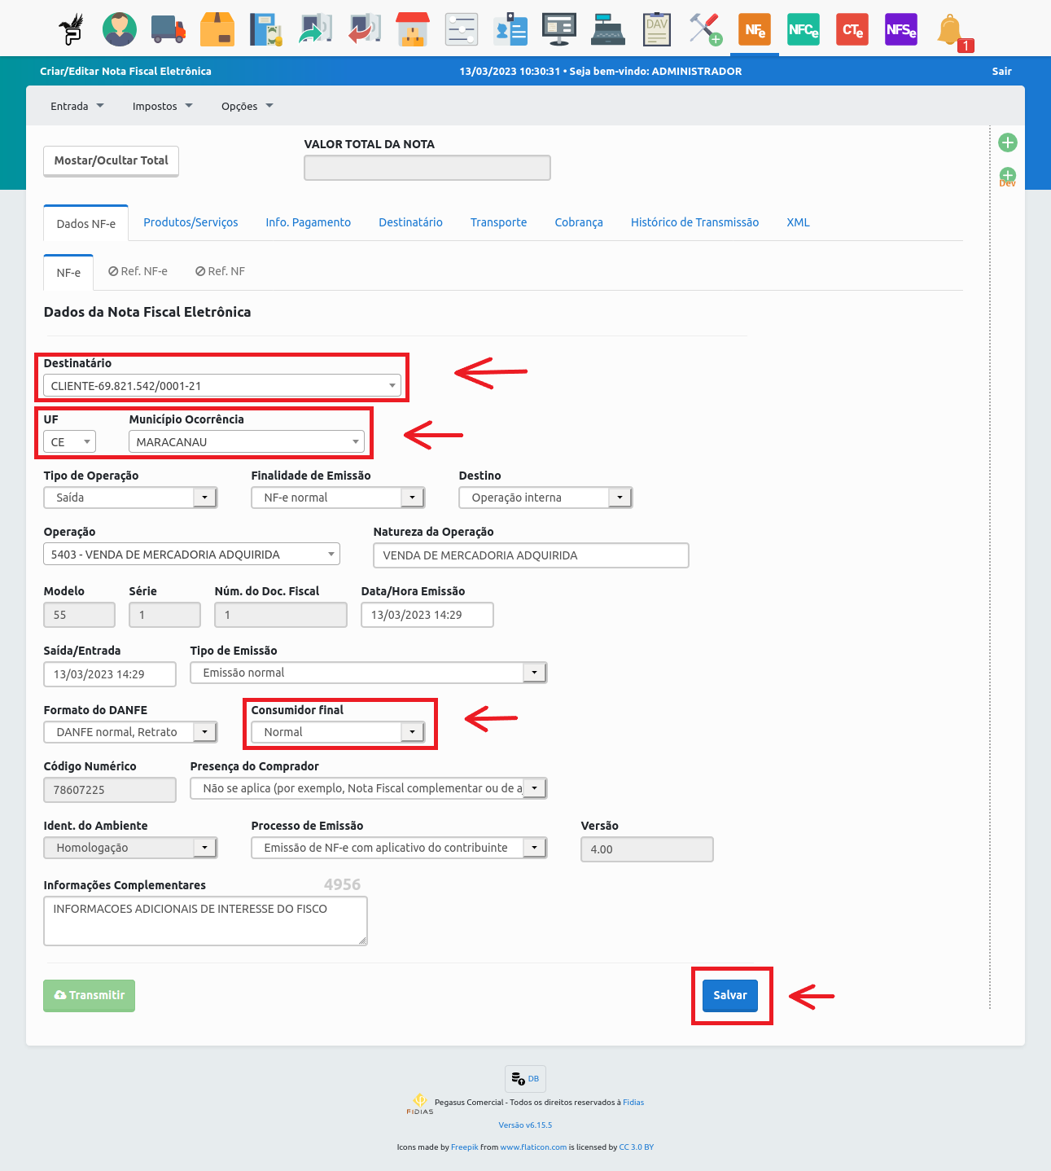Click the top green plus button
This screenshot has width=1051, height=1171.
(1008, 143)
